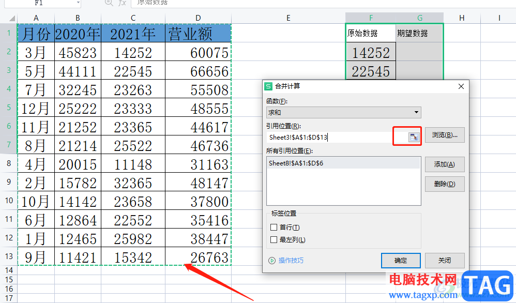Click the 10月 cell
Viewport: 516px width, 303px height.
(36, 200)
